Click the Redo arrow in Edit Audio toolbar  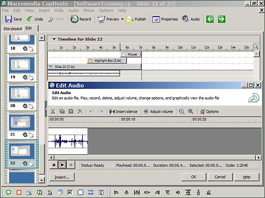(x=101, y=111)
